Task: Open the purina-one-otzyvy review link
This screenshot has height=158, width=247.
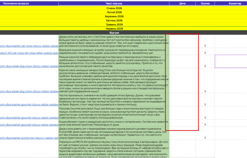Action: click(29, 138)
